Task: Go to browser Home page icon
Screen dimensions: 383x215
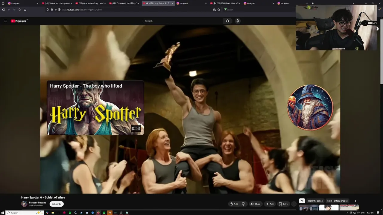Action: coord(25,10)
